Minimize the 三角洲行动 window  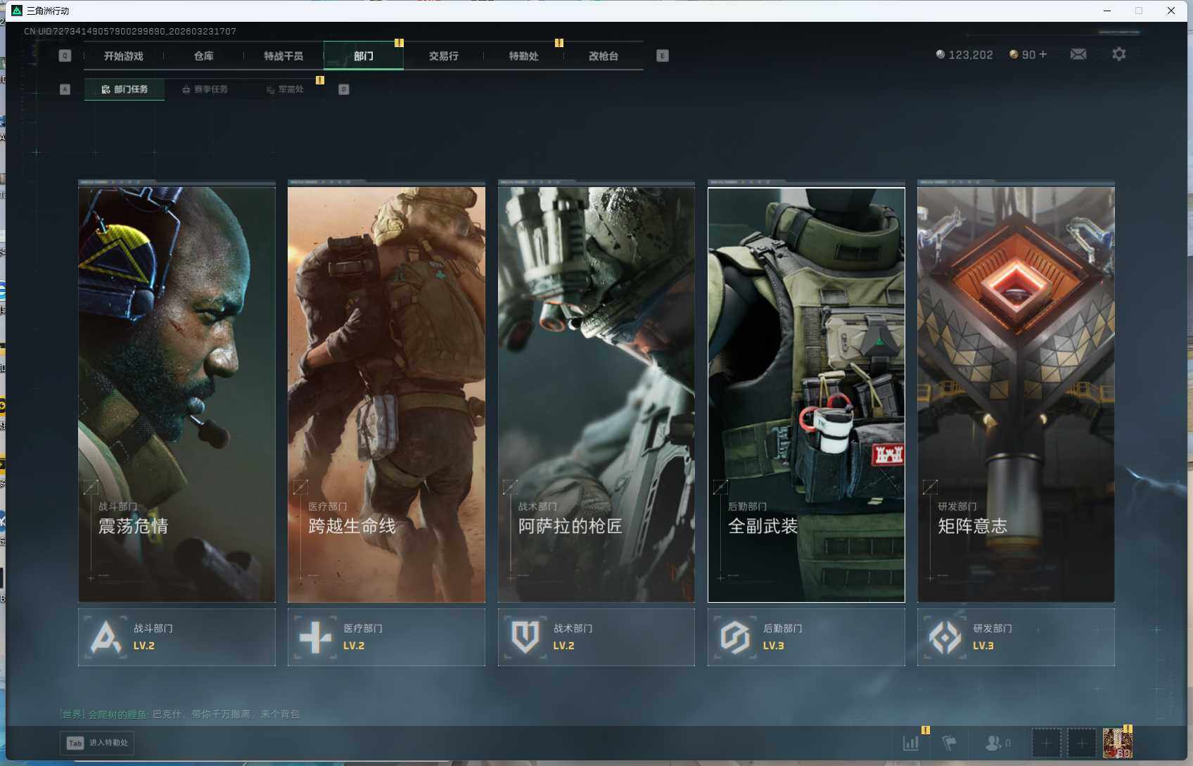[1107, 11]
